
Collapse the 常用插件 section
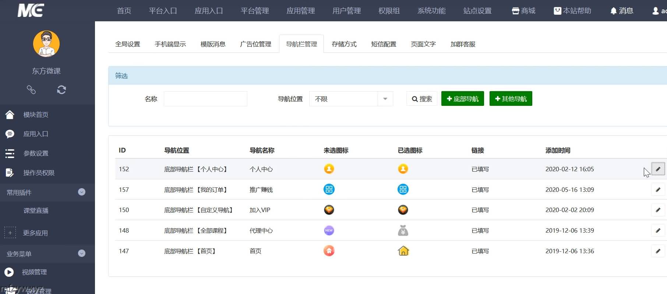[82, 192]
